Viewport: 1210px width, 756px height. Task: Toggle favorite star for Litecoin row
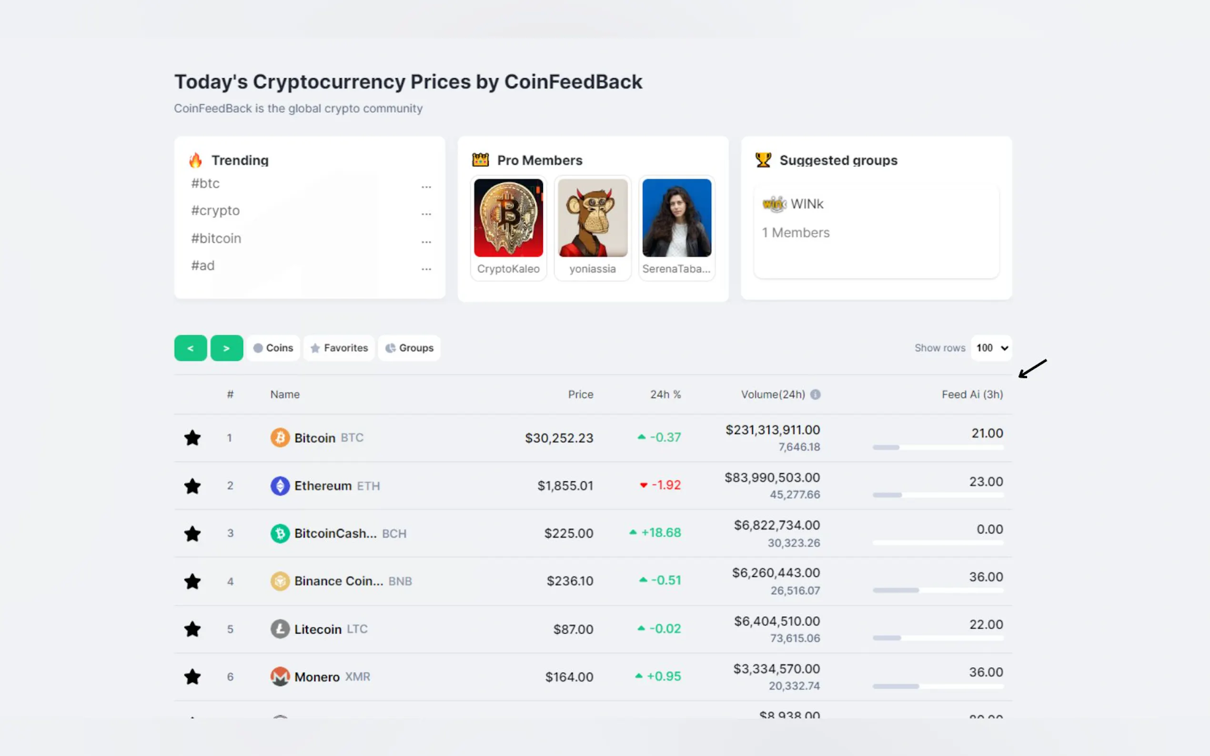[192, 629]
